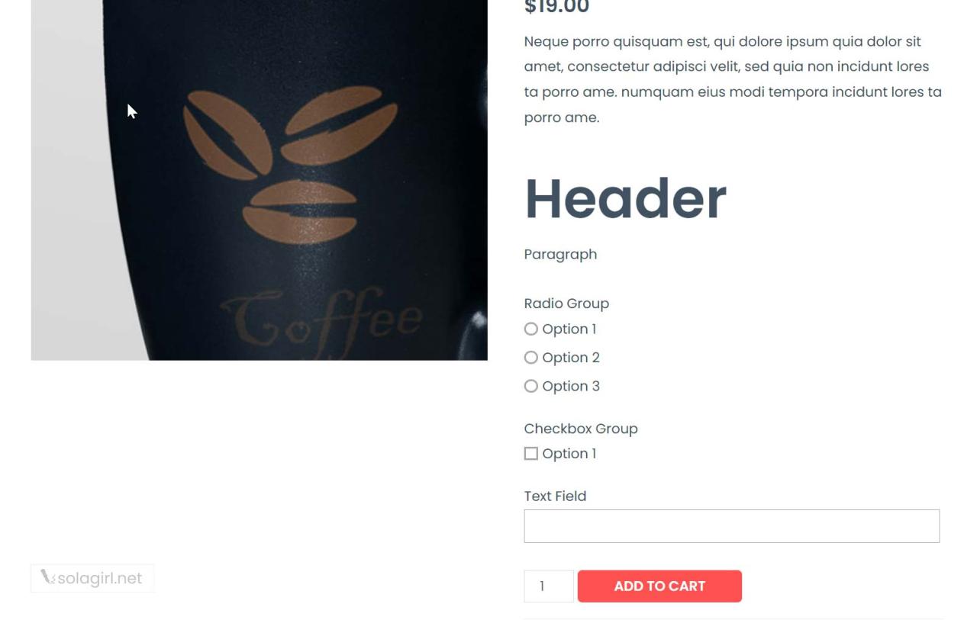Click the ADD TO CART button
This screenshot has height=620, width=977.
coord(659,586)
